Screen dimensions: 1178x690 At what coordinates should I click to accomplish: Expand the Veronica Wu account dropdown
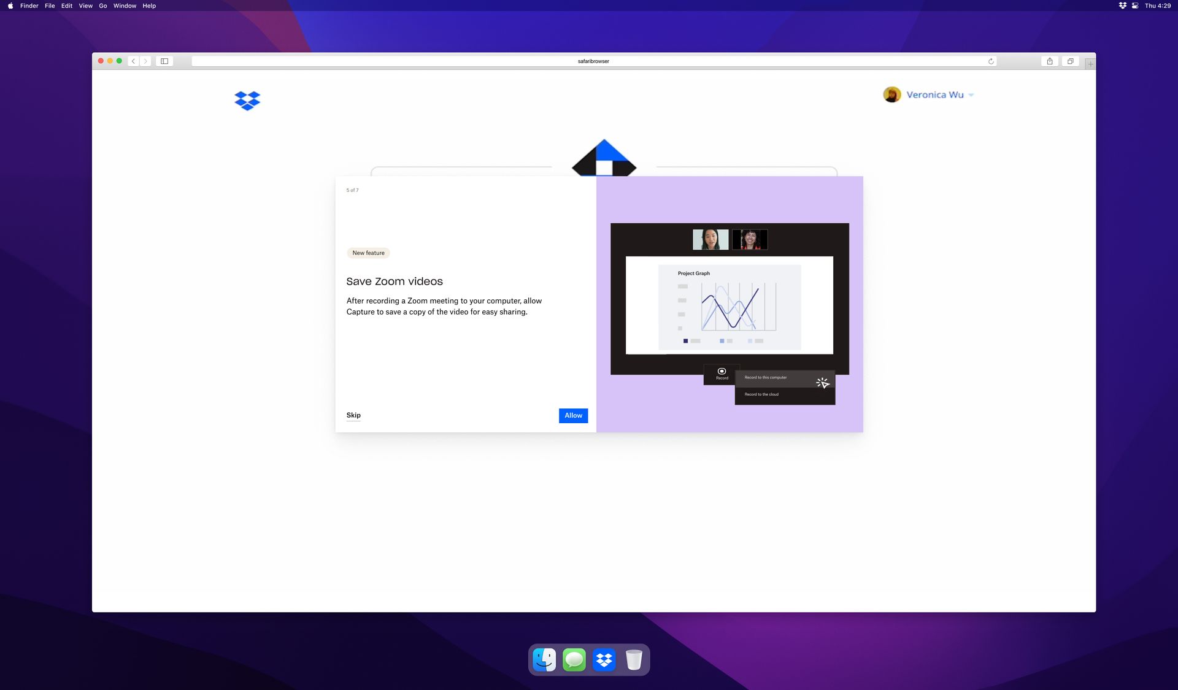[x=970, y=94]
